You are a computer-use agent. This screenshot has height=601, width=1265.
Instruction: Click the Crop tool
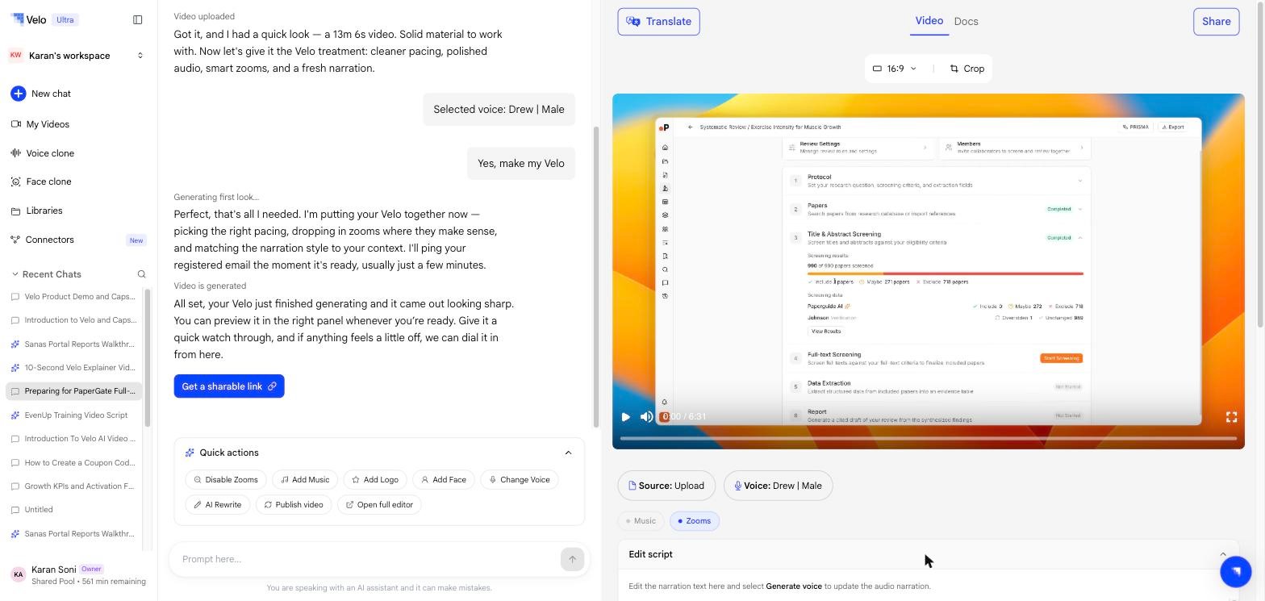(967, 69)
